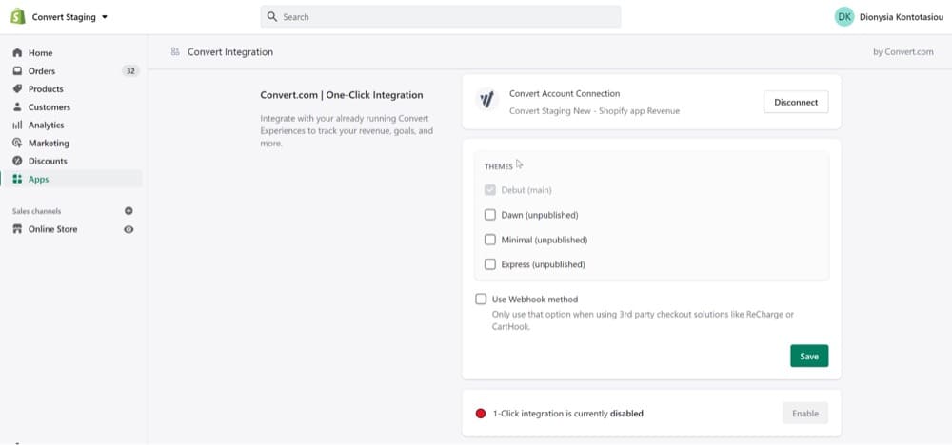Open Online Store sales channel

[52, 230]
